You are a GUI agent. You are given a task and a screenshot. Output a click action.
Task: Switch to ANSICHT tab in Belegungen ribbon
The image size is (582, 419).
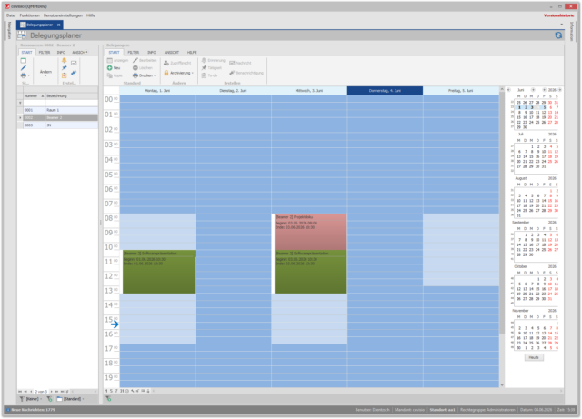click(172, 53)
